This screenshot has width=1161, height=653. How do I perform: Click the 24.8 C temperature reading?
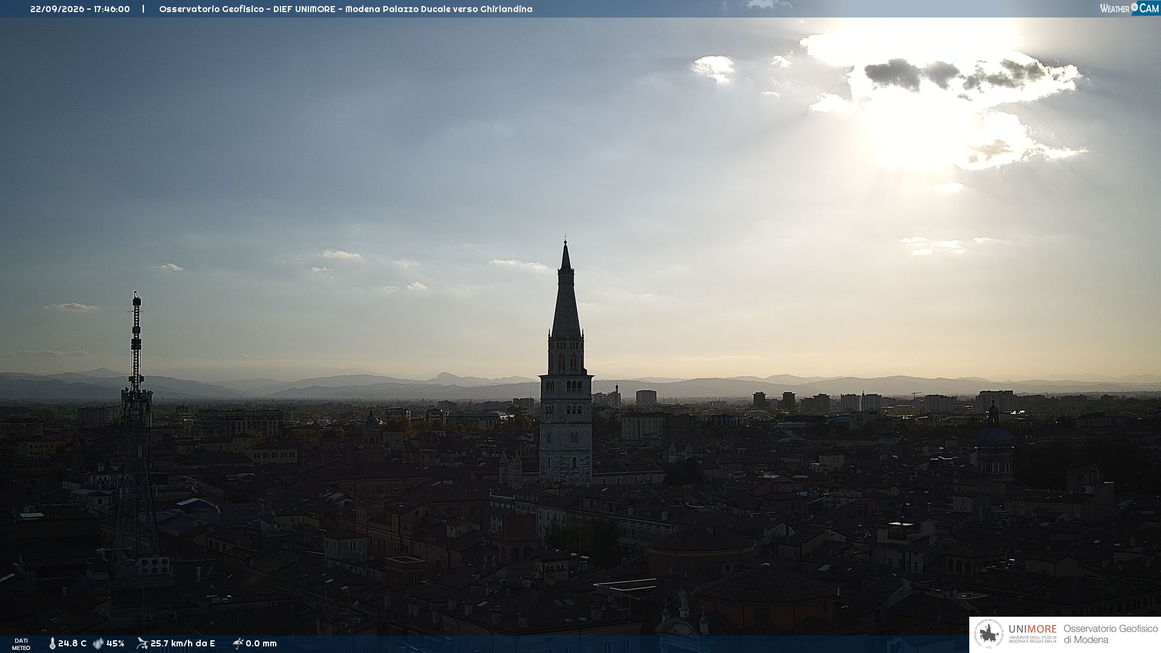[72, 644]
